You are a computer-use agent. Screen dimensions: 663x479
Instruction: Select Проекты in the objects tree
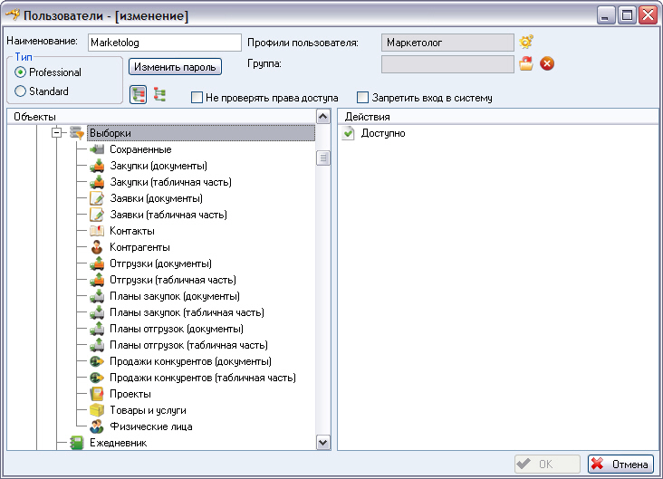(x=130, y=394)
